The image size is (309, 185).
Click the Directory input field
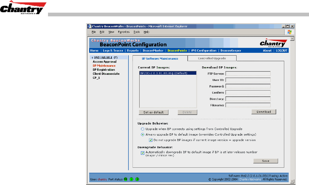[248, 99]
